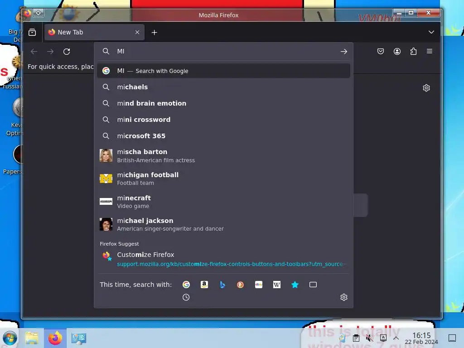Select the minecraft Video game suggestion
Viewport: 464px width, 348px height.
click(223, 202)
